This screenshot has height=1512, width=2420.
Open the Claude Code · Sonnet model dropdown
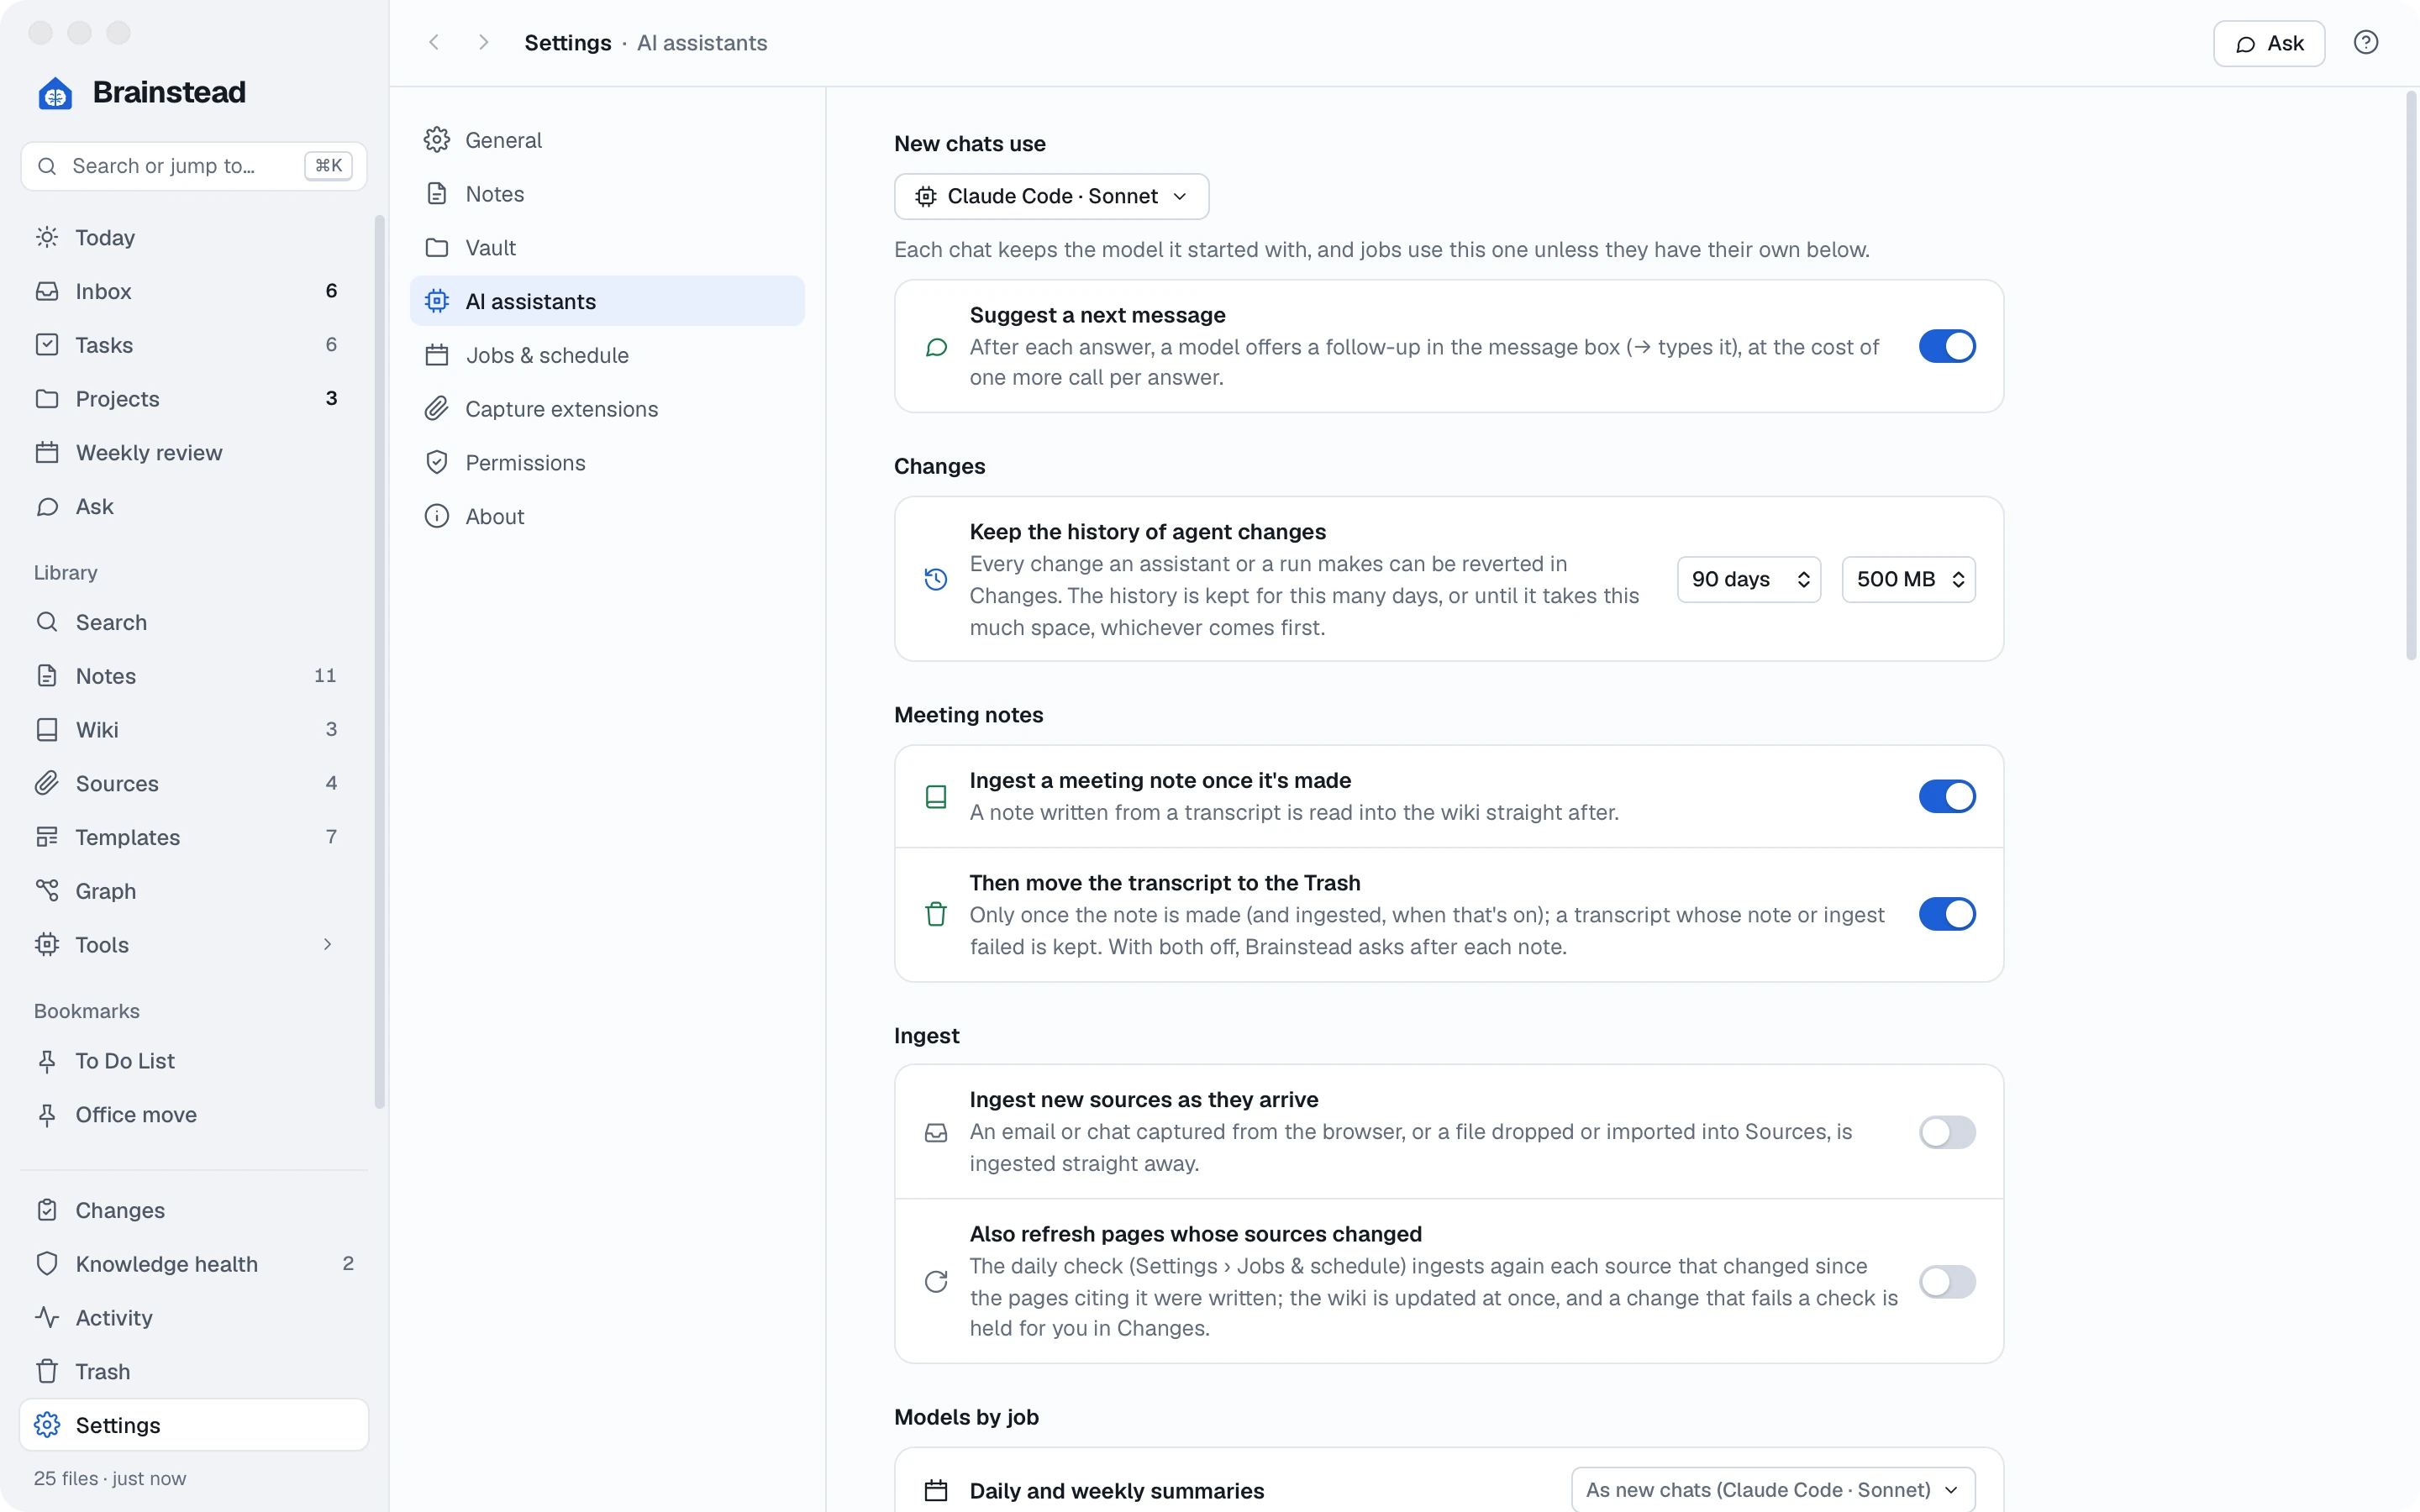[1051, 196]
